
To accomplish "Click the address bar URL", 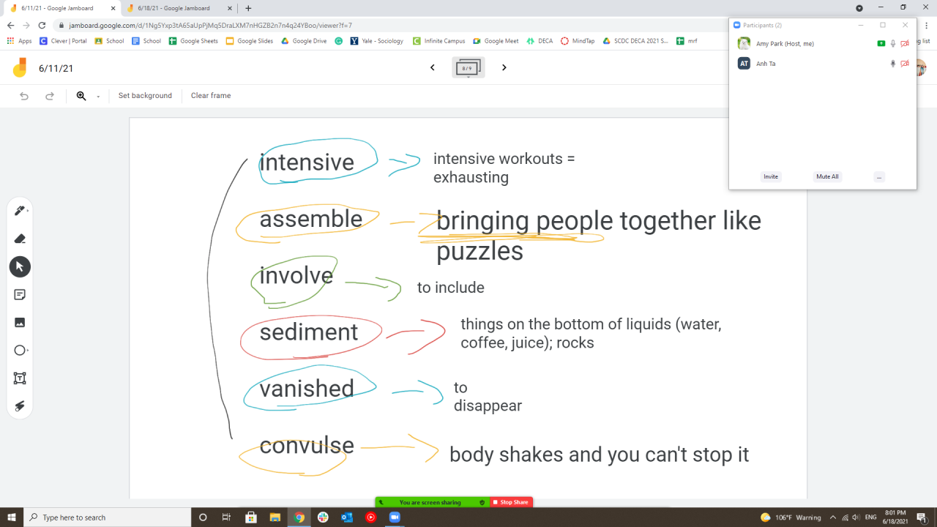I will [211, 25].
